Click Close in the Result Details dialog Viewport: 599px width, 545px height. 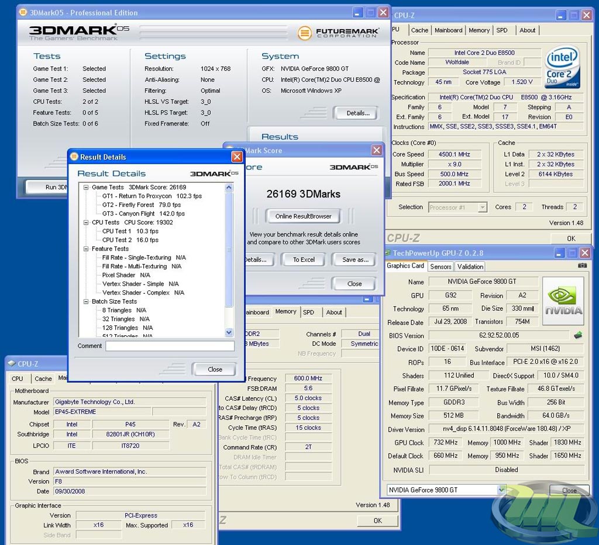coord(215,369)
